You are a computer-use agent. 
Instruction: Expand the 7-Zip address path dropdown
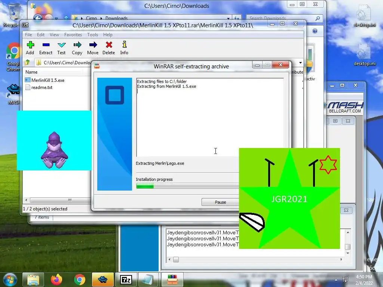tap(300, 63)
